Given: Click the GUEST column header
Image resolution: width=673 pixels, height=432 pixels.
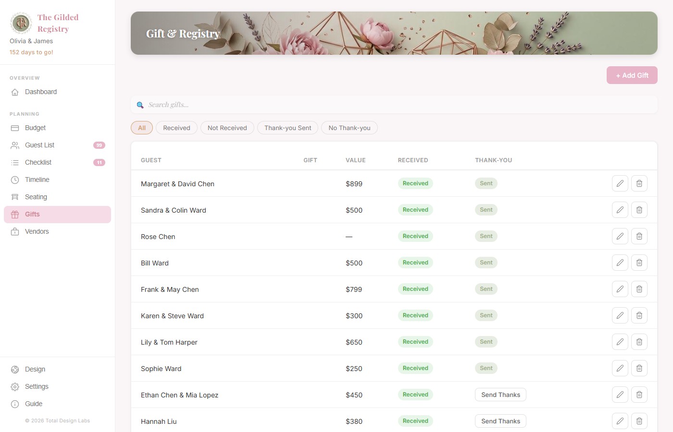Looking at the screenshot, I should click(x=151, y=160).
